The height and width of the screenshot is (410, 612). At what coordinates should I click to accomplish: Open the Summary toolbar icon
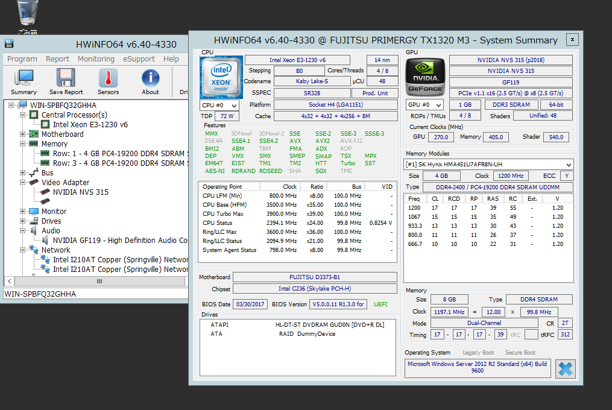coord(24,81)
